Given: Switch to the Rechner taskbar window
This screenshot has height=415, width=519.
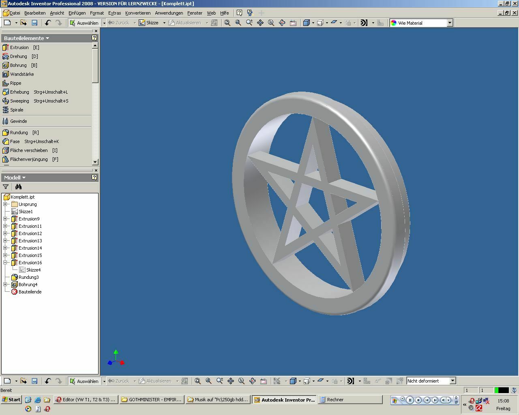Looking at the screenshot, I should [350, 400].
